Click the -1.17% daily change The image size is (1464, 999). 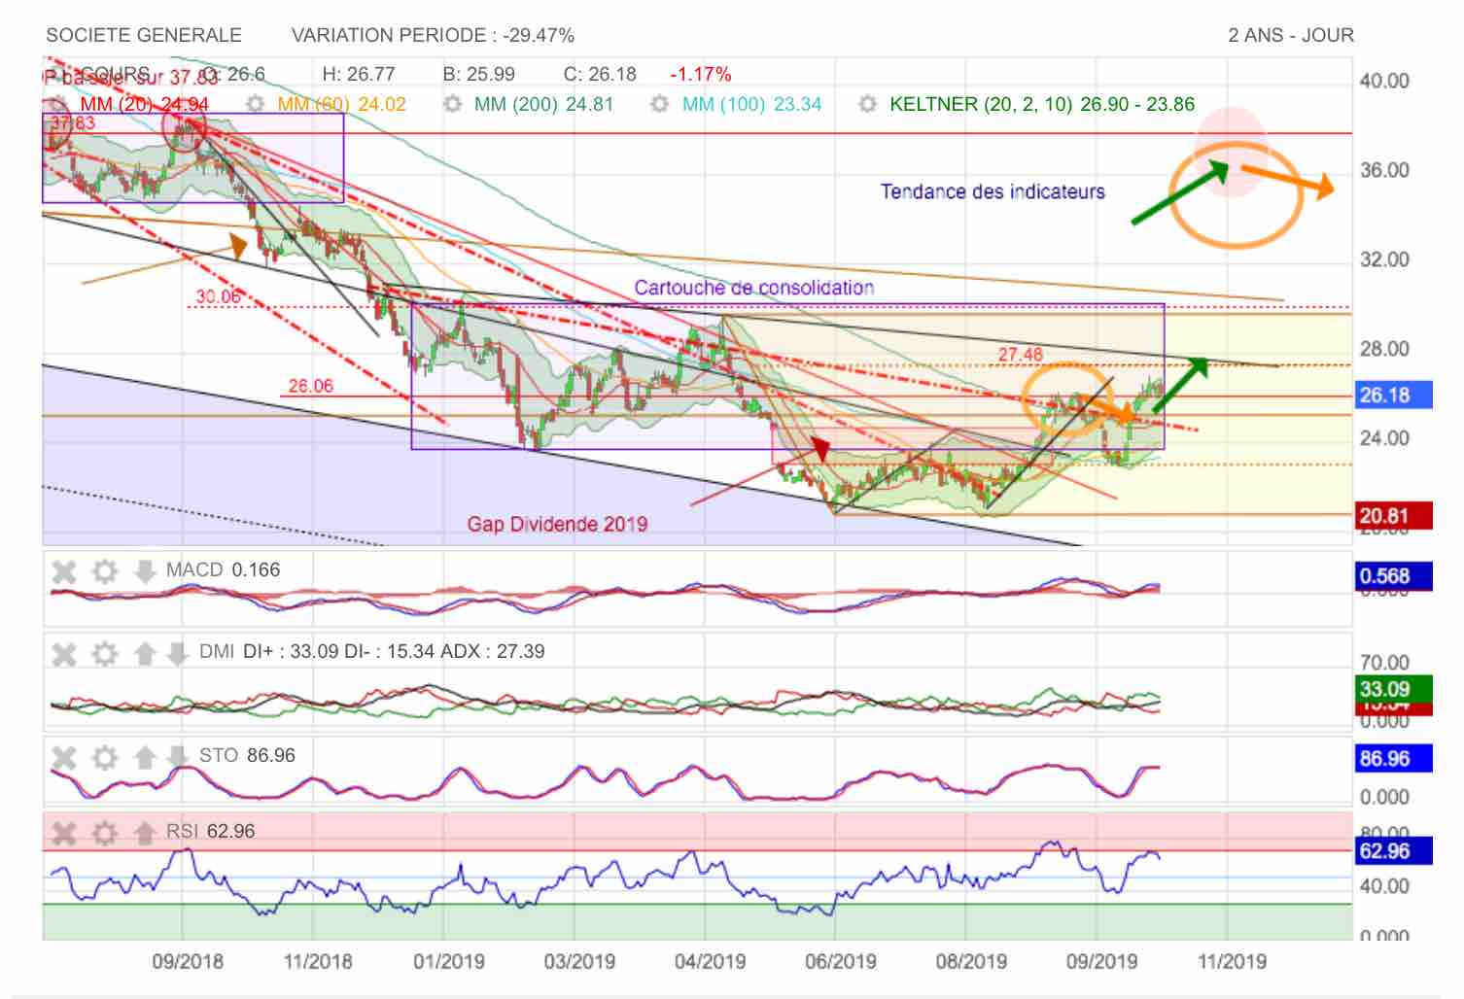701,75
